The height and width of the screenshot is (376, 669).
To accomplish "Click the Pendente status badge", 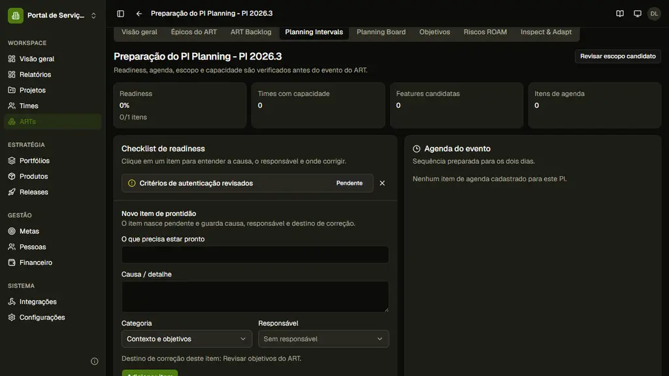I will [350, 183].
